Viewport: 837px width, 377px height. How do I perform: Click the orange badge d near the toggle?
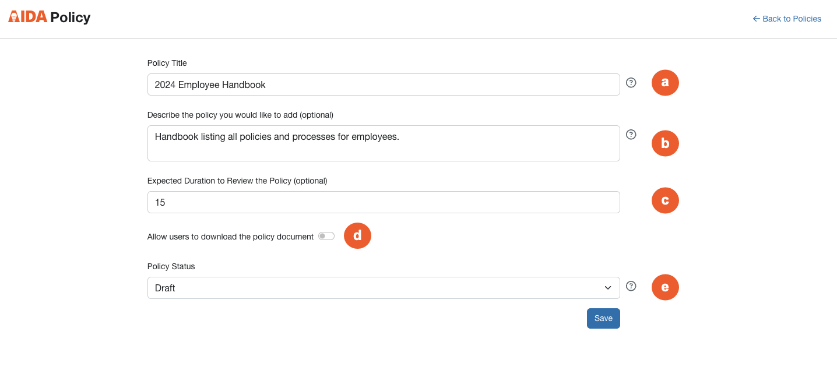(x=357, y=235)
